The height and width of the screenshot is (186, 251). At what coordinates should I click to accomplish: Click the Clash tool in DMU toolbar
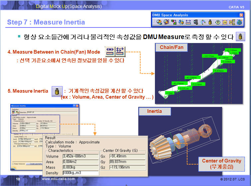[159, 22]
